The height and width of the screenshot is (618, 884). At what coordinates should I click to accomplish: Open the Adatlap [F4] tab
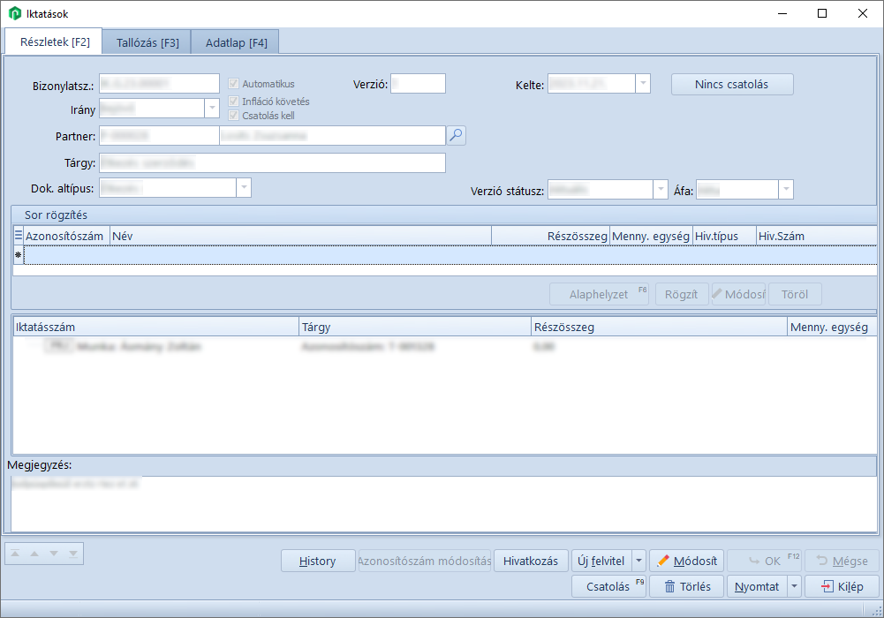tap(236, 42)
